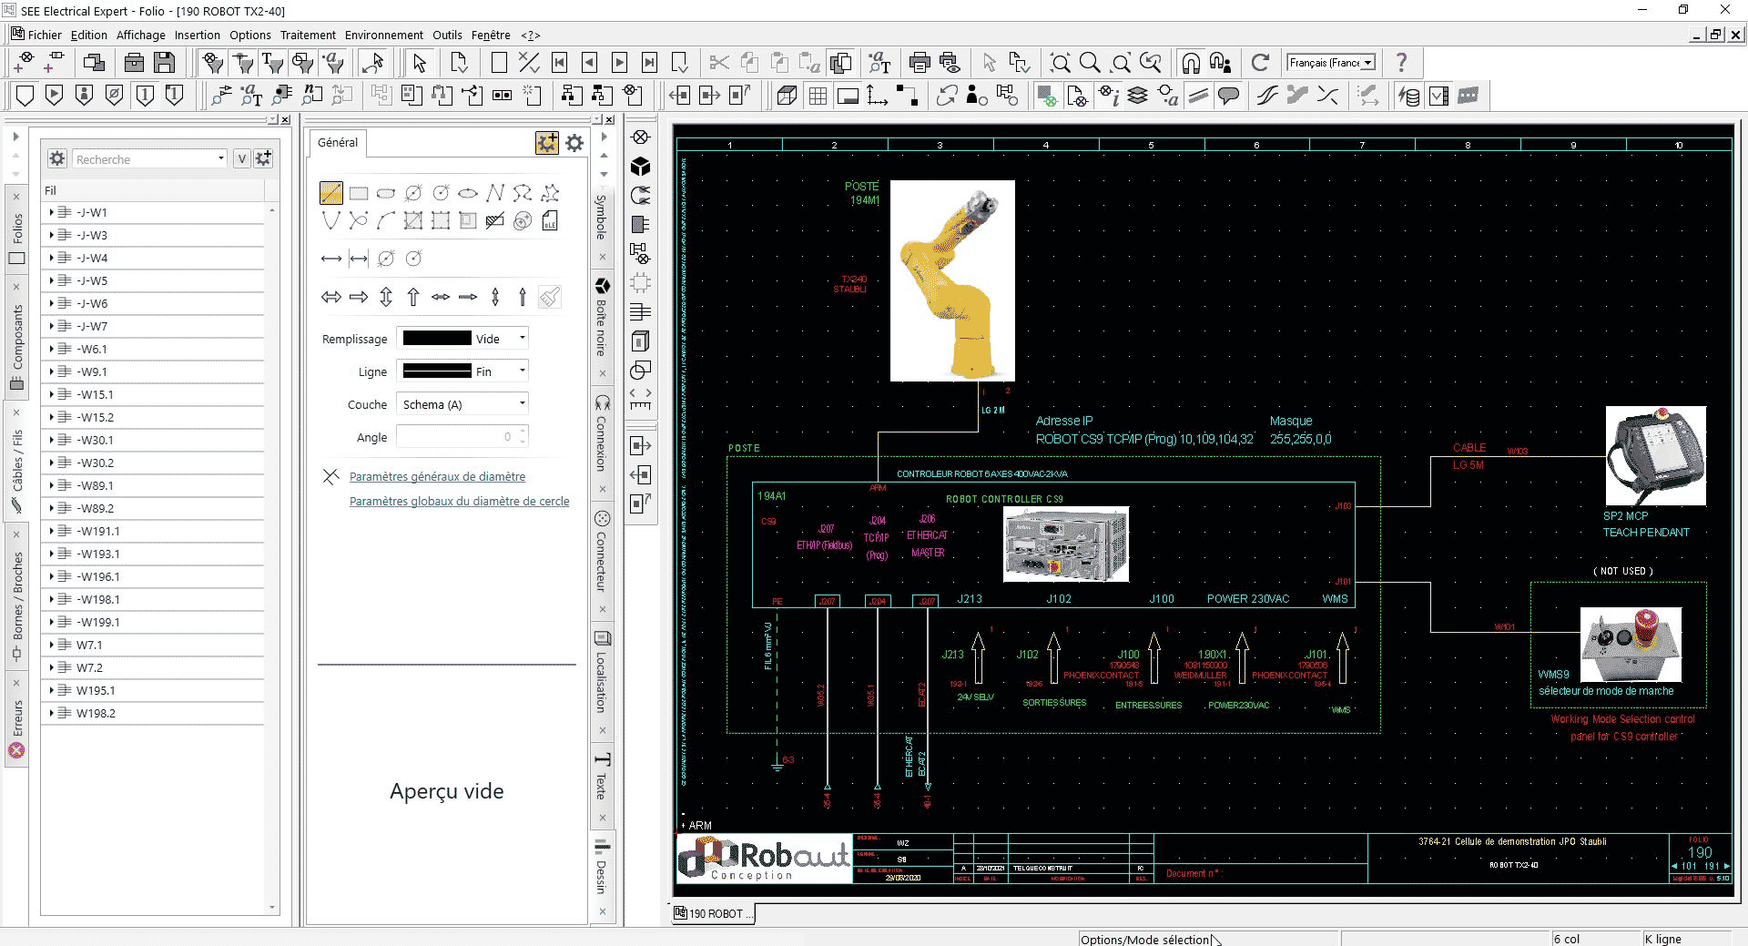The width and height of the screenshot is (1748, 946).
Task: Click the V filter button
Action: click(241, 158)
